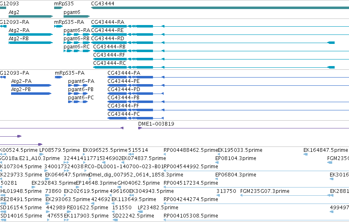The width and height of the screenshot is (349, 222).
Task: Select EP08104.3prime feature
Action: coord(216,162)
